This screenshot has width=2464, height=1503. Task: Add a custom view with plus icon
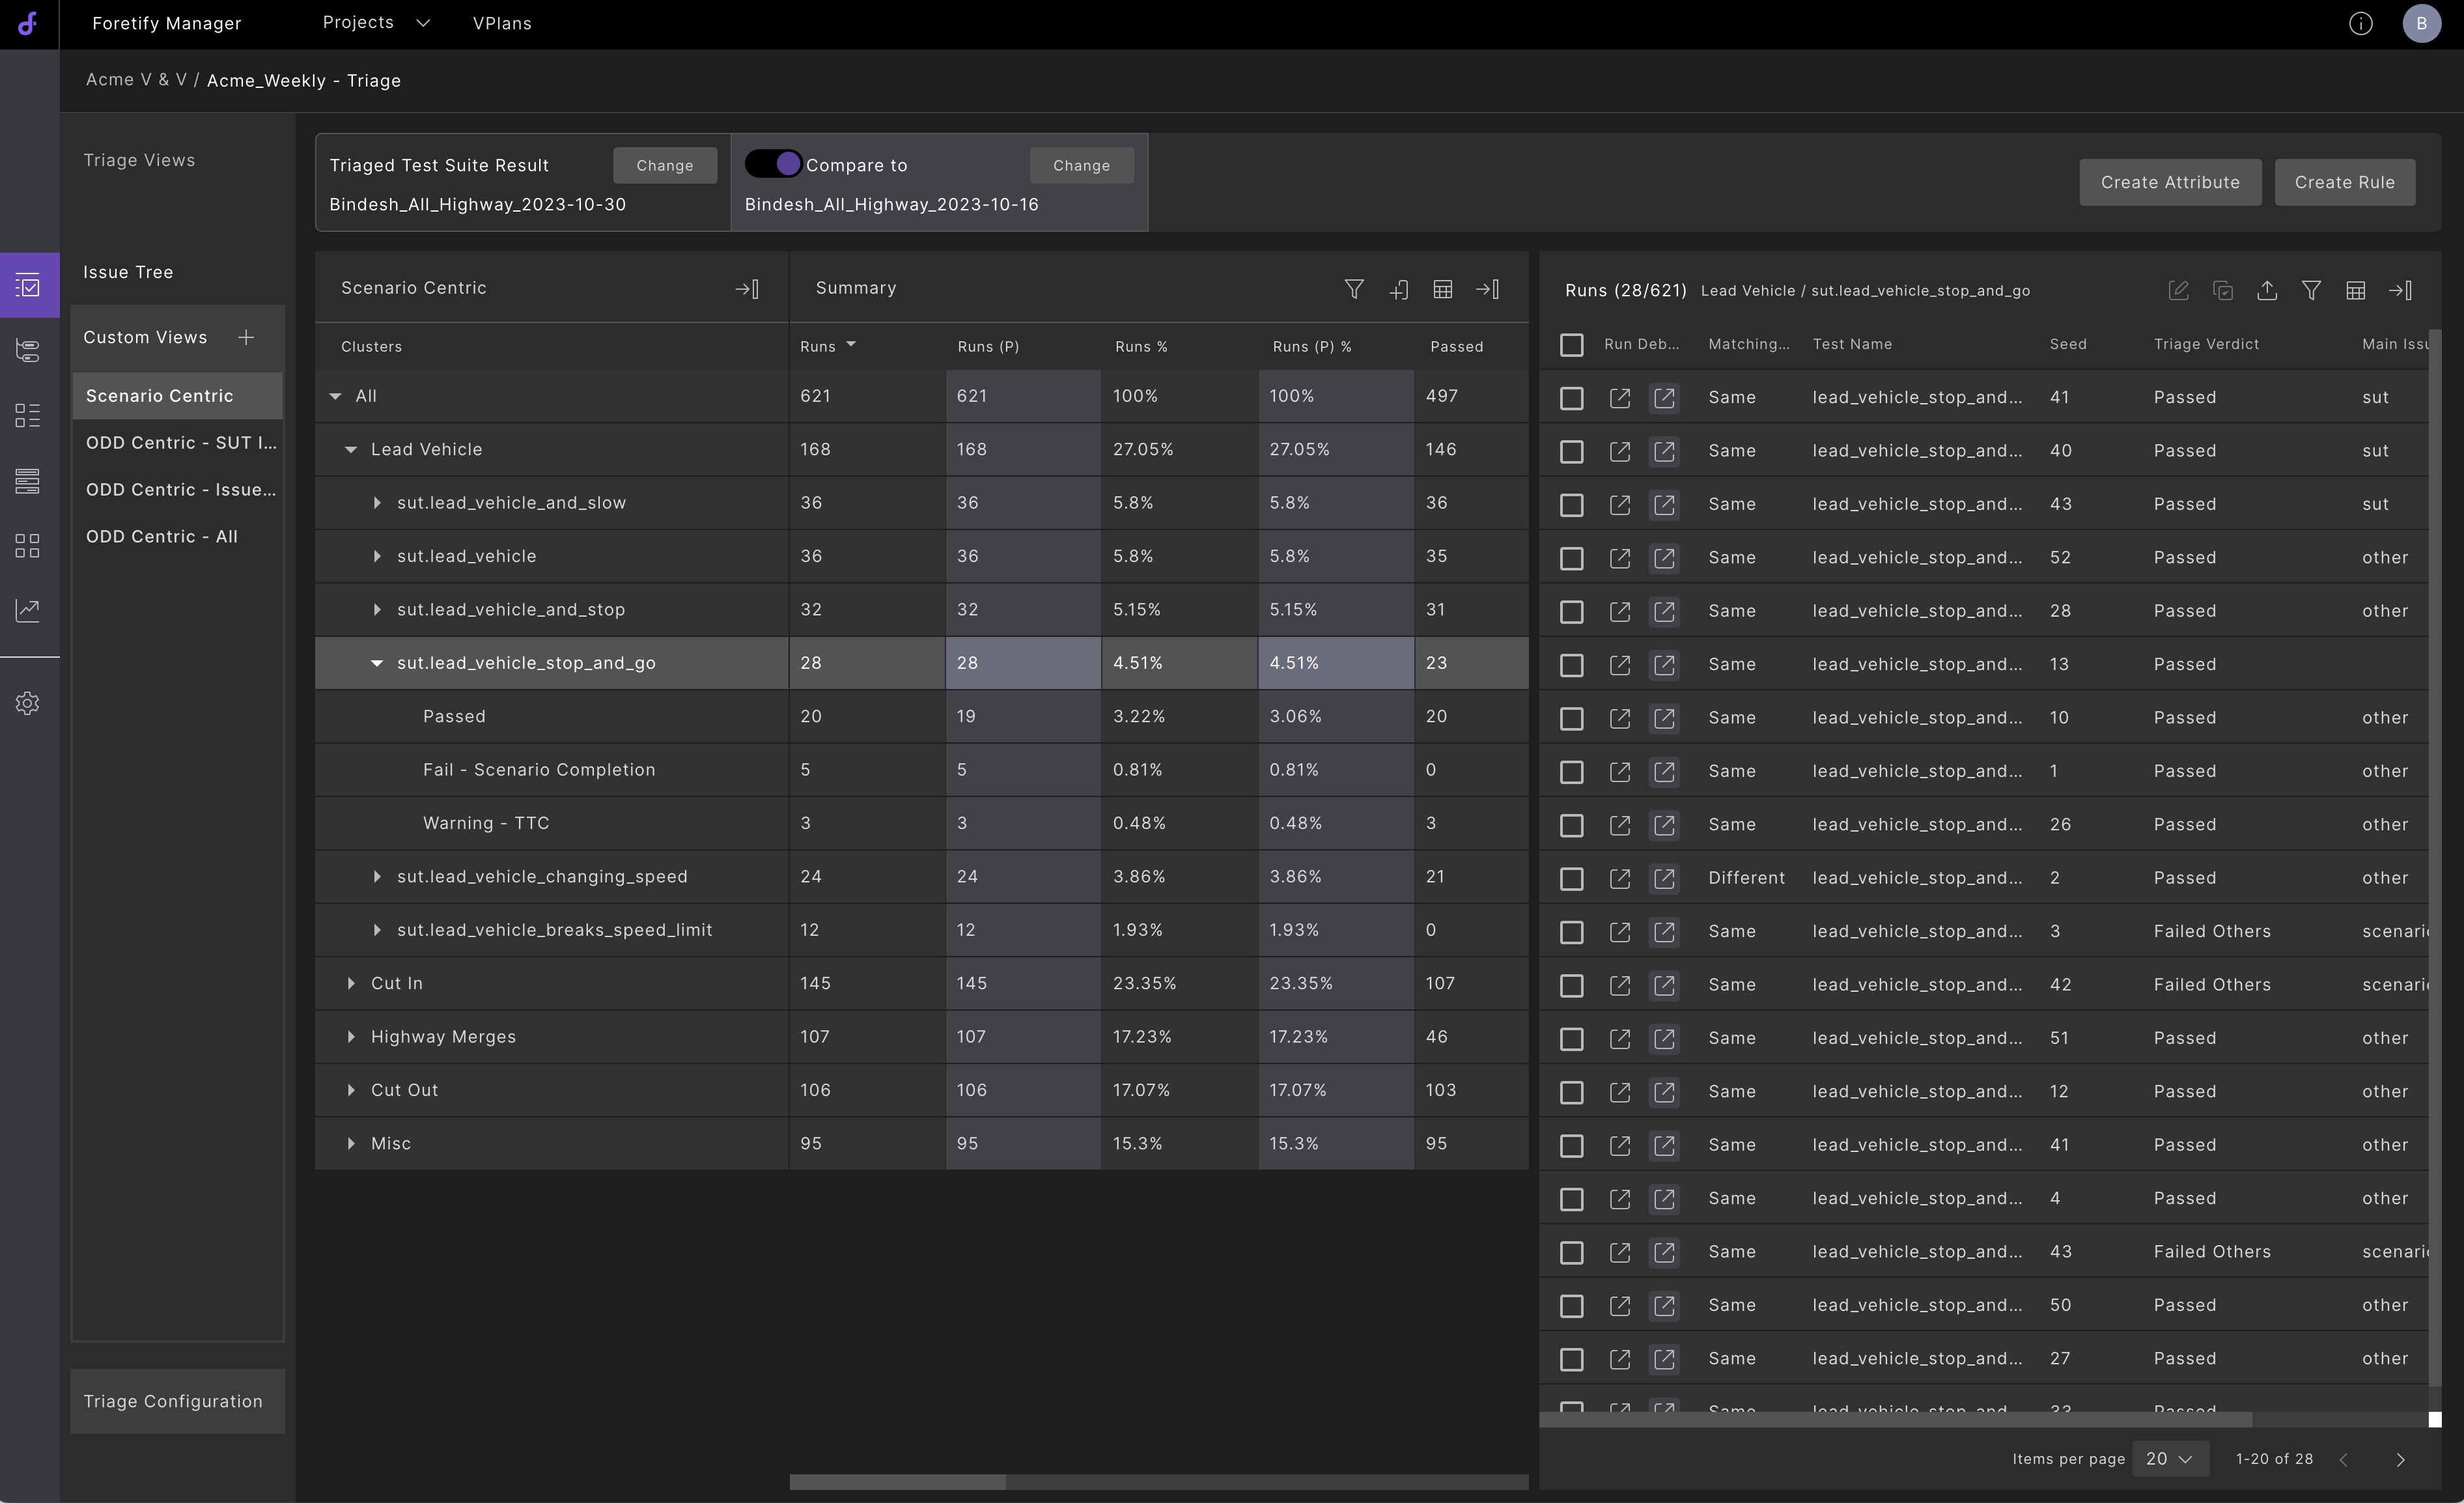(246, 337)
